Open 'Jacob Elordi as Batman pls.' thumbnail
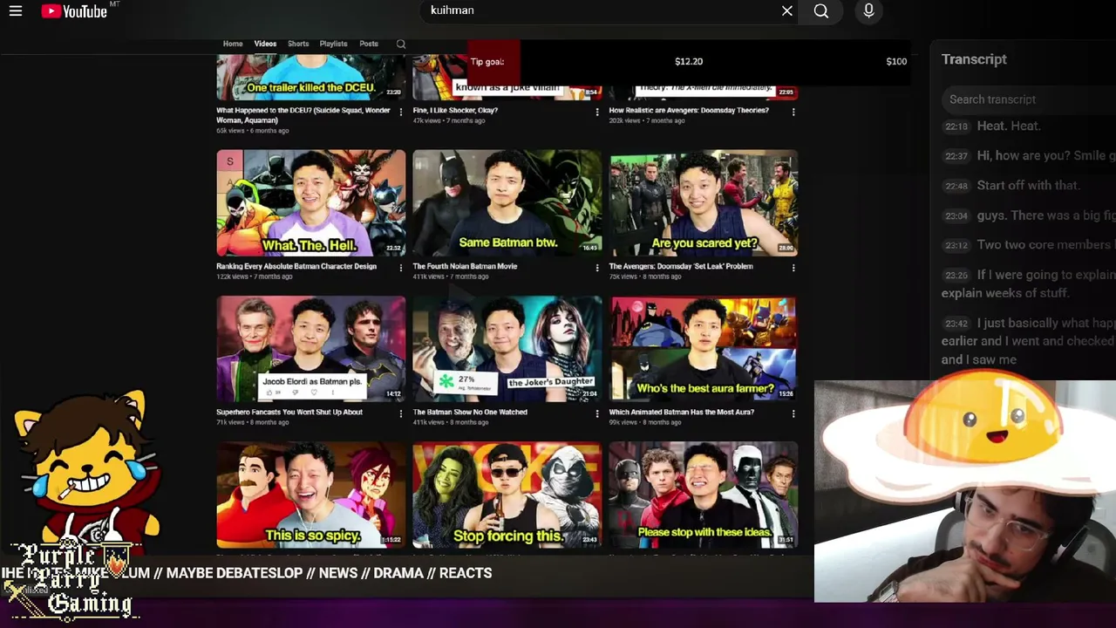1116x628 pixels. (311, 349)
